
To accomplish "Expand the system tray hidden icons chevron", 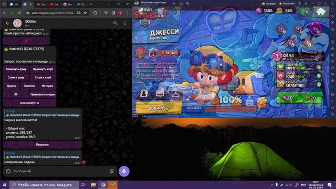I will tap(272, 185).
